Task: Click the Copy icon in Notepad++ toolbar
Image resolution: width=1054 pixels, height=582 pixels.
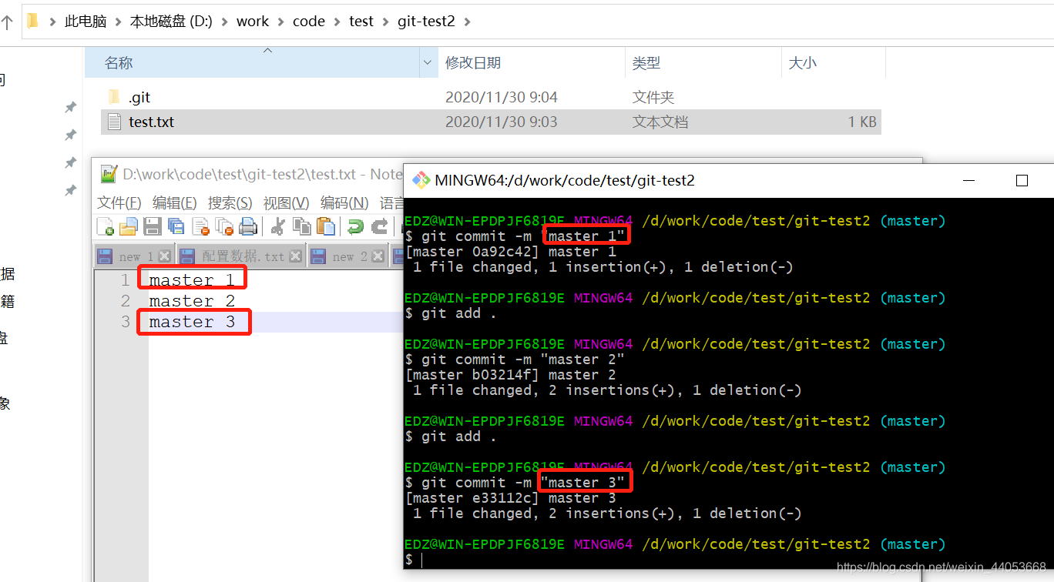Action: point(302,226)
